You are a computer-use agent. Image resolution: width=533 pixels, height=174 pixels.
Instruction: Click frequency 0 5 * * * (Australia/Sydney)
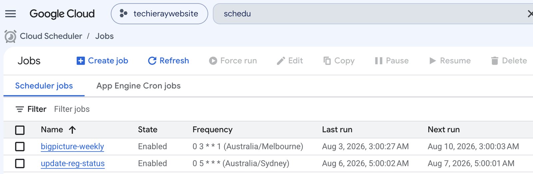click(x=241, y=163)
